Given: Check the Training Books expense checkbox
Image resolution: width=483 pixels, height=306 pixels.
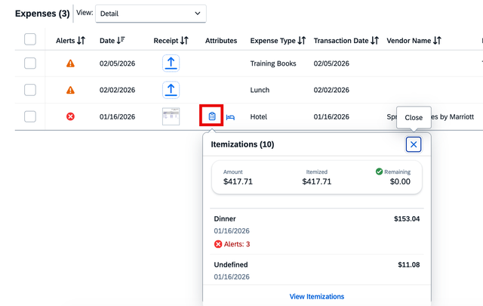Looking at the screenshot, I should point(30,63).
